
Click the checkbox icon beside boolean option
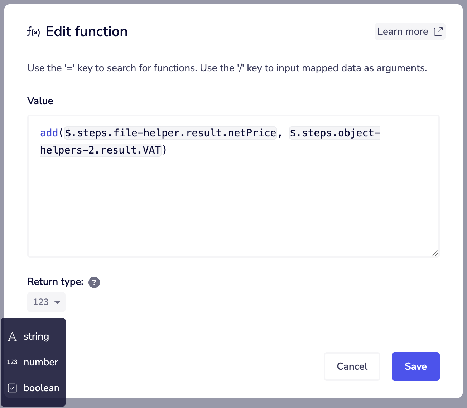[12, 388]
